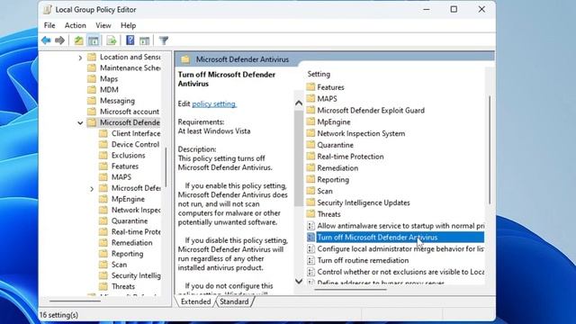Toggle the Show/Hide console tree icon
The height and width of the screenshot is (324, 576).
click(94, 40)
